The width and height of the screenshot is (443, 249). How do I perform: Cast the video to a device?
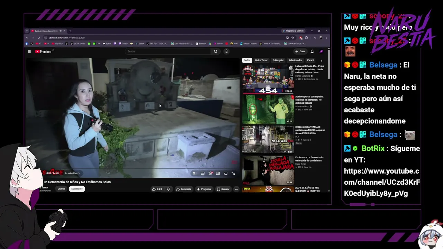[x=226, y=173]
